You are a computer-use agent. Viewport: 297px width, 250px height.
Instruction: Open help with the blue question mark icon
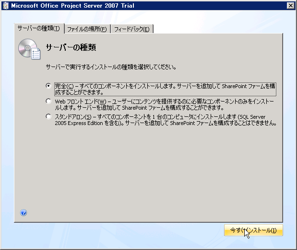pos(24,213)
